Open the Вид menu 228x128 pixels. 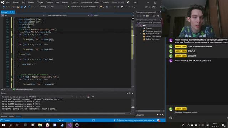[x=24, y=2]
